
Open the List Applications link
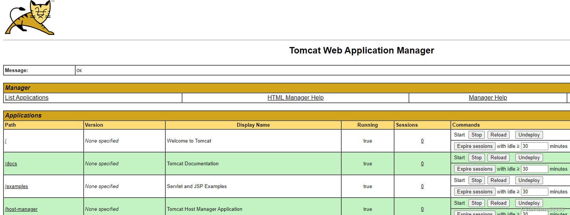[x=27, y=97]
